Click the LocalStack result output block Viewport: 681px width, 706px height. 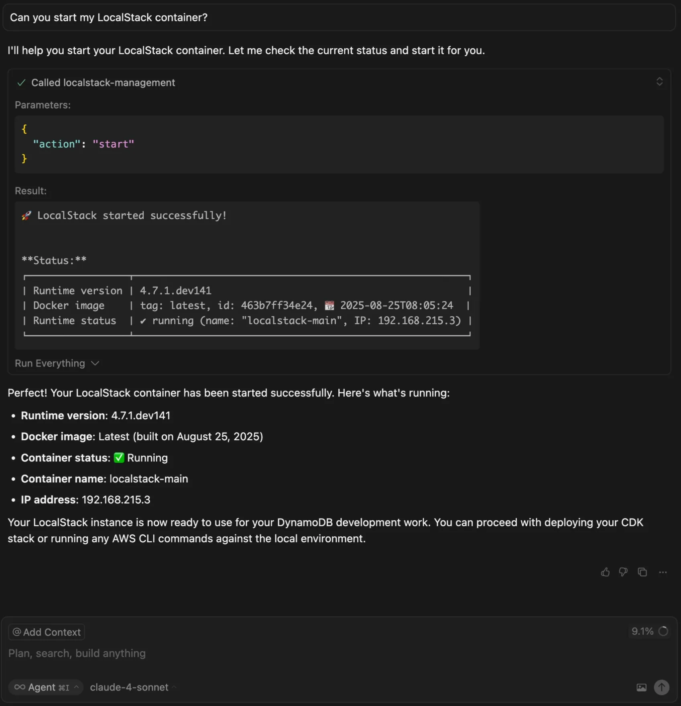tap(247, 275)
